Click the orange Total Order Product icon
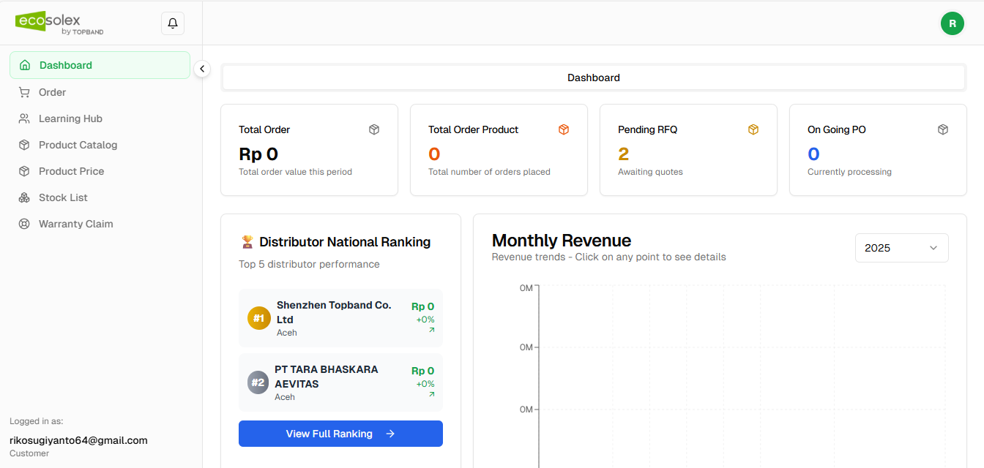Image resolution: width=984 pixels, height=468 pixels. pos(564,129)
